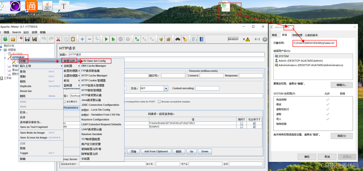Click the Close test plan toolbar icon
363x171 pixels.
[20, 39]
